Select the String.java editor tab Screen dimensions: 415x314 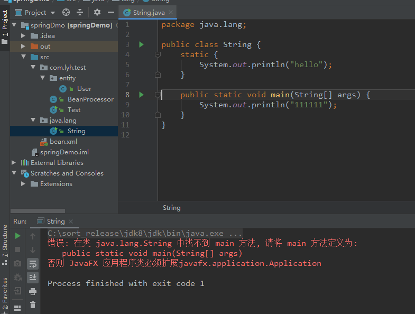click(147, 13)
